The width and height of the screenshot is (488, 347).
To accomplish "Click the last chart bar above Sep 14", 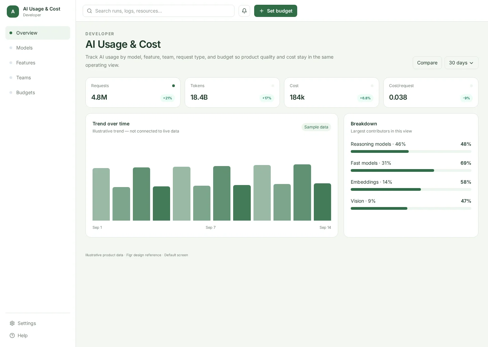I will [x=322, y=202].
